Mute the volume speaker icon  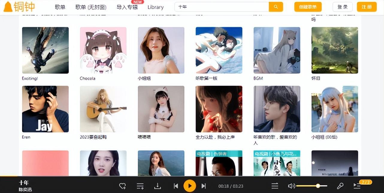pyautogui.click(x=291, y=186)
